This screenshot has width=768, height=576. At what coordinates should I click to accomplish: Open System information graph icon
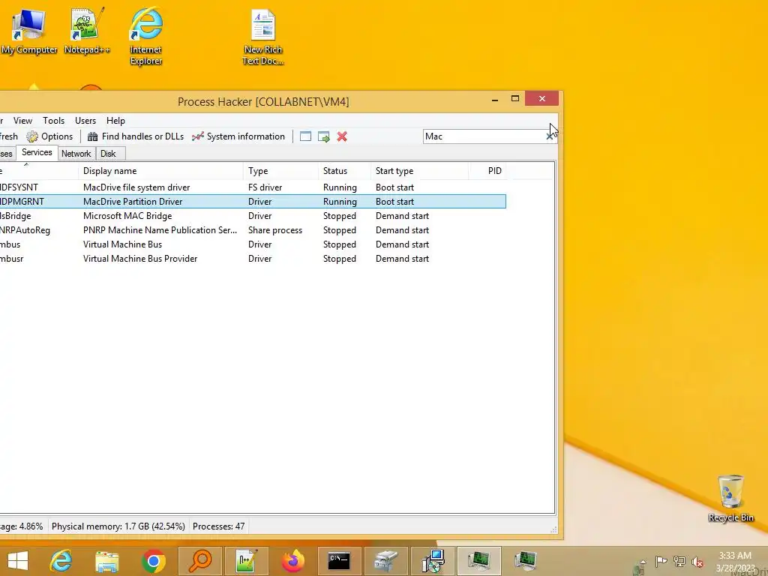pos(238,136)
